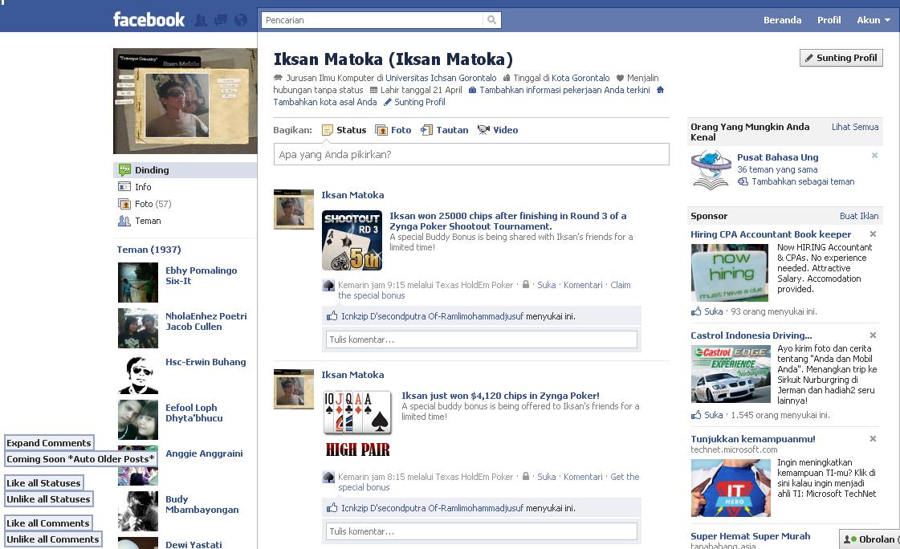This screenshot has height=549, width=900.
Task: Open Anggie Anggraini friend link
Action: 204,453
